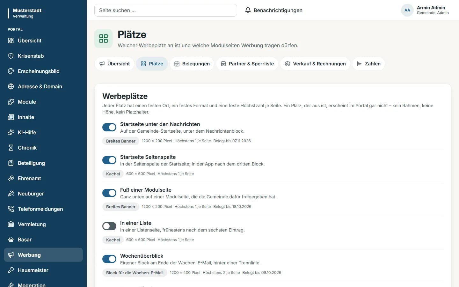Click the AA avatar circle
The width and height of the screenshot is (459, 287).
(x=407, y=10)
